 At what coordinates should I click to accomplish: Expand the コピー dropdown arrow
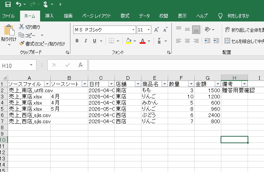[42, 35]
